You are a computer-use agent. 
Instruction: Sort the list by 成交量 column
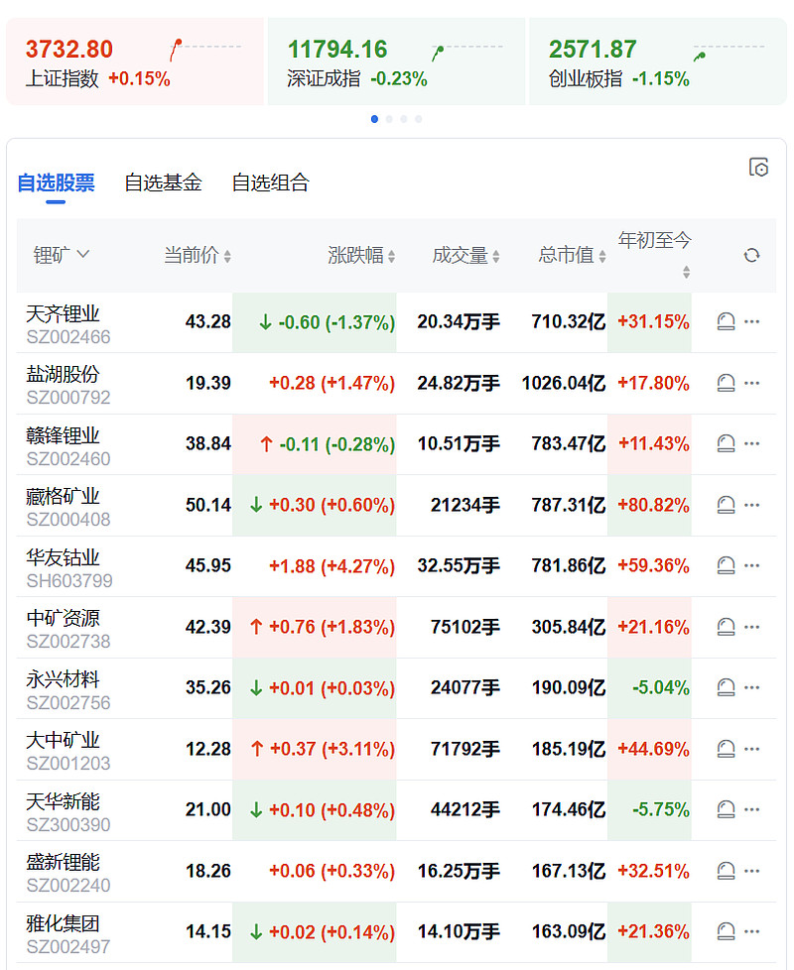coord(466,255)
